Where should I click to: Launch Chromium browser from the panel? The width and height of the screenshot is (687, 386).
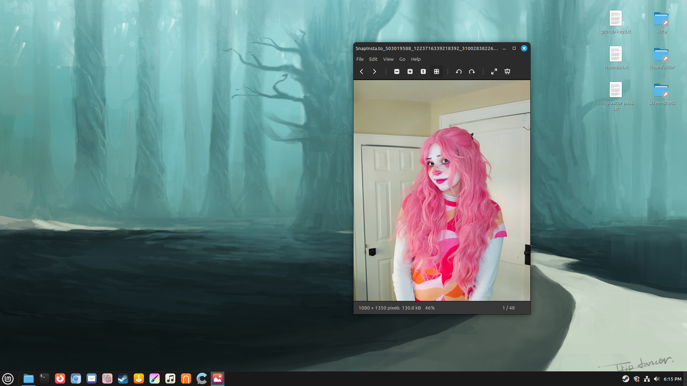tap(76, 379)
